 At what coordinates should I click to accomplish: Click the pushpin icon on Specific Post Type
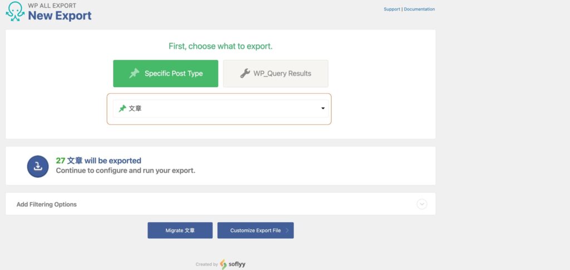[134, 73]
